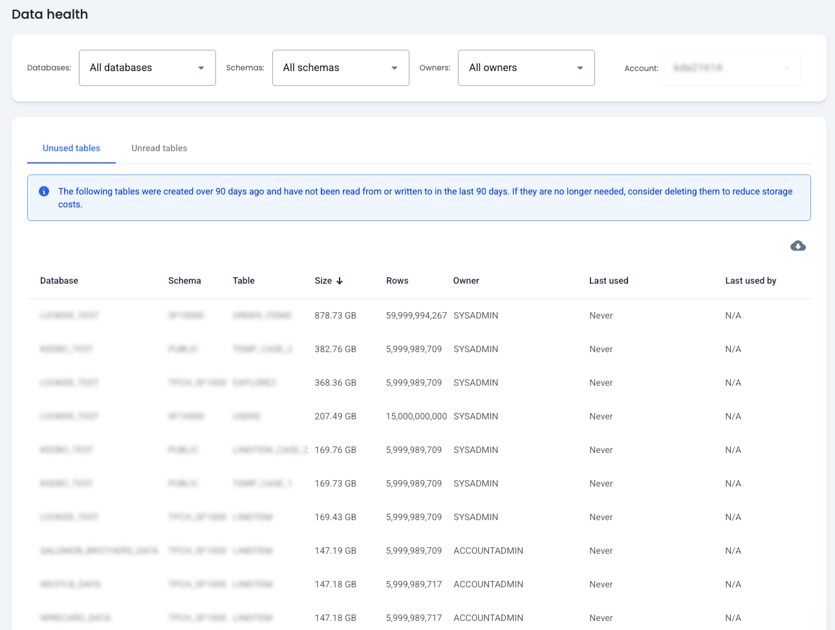Open the All owners dropdown

pos(526,68)
